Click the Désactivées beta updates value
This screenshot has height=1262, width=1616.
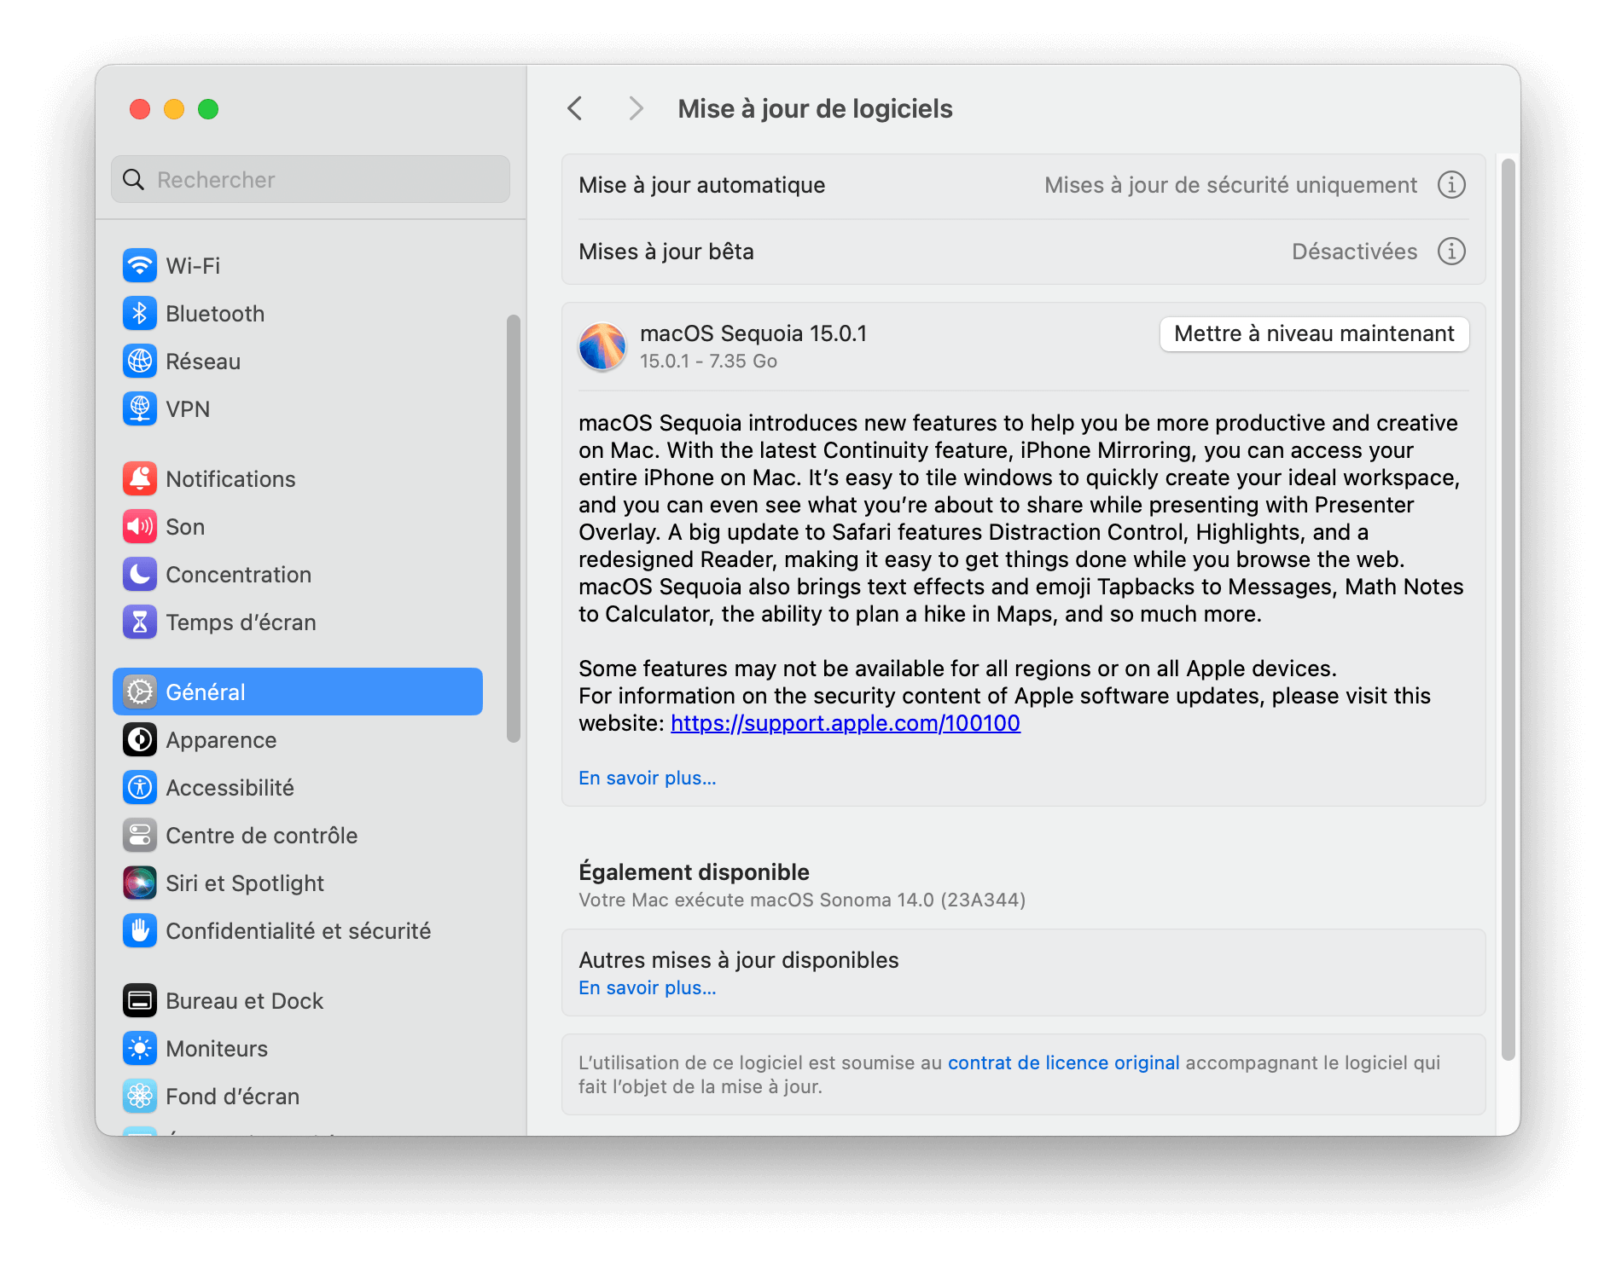pos(1354,252)
